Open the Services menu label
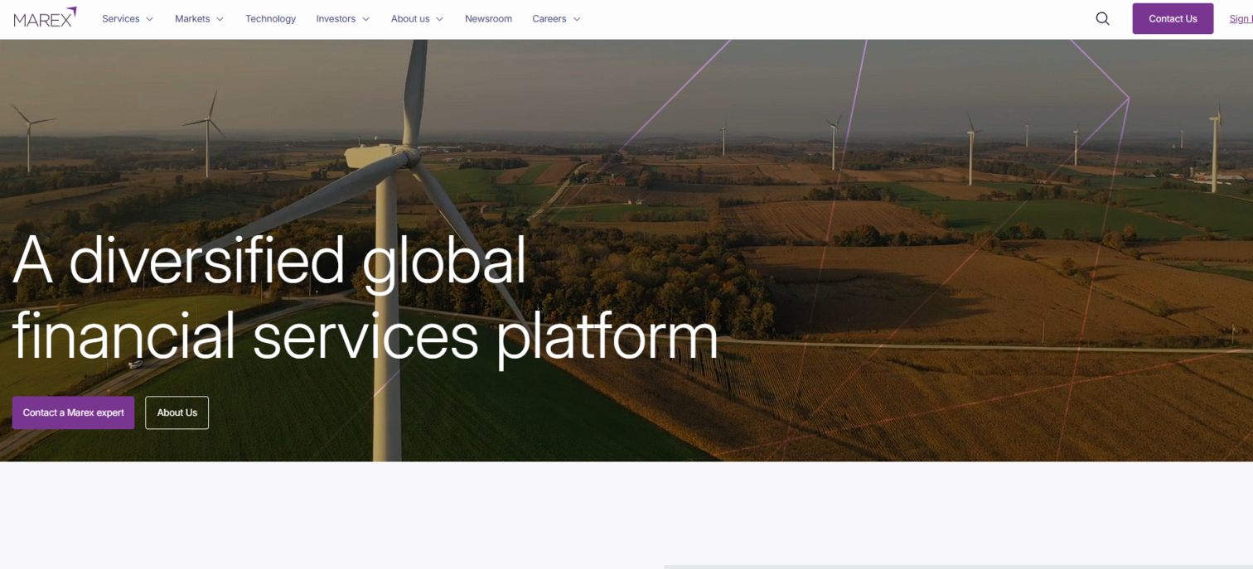The image size is (1253, 569). point(121,19)
